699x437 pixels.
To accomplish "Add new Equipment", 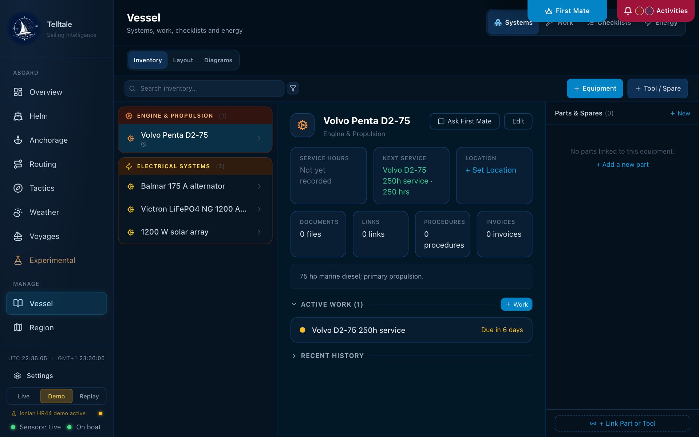I will (x=595, y=88).
